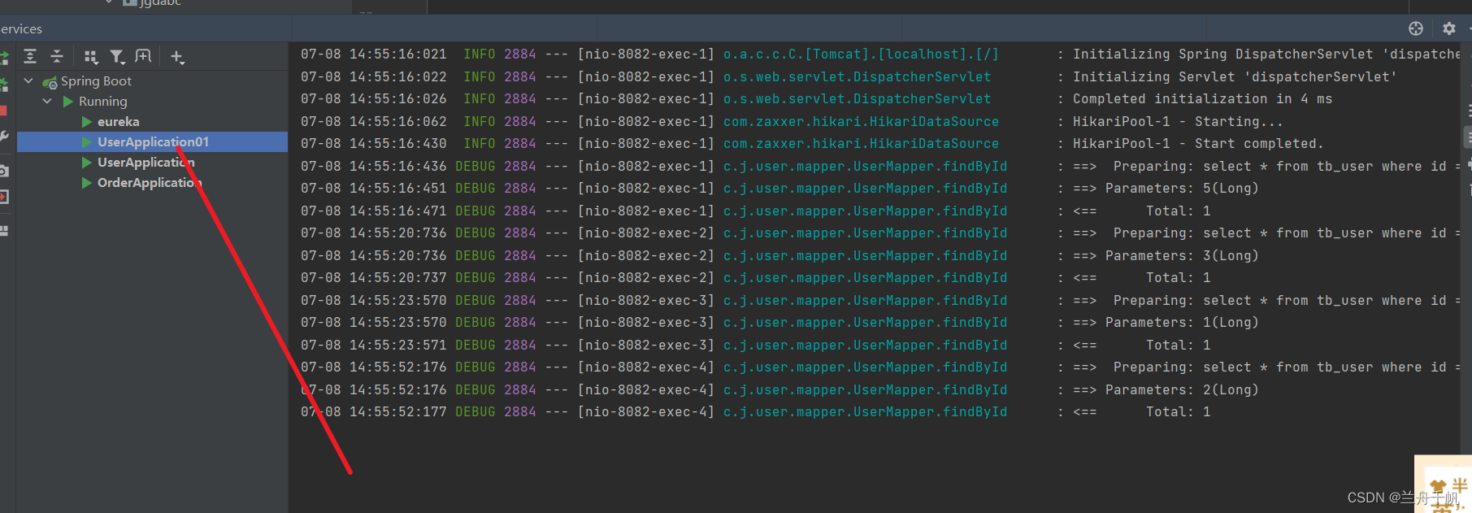Open the Services settings gear icon
The height and width of the screenshot is (513, 1472).
(1448, 28)
